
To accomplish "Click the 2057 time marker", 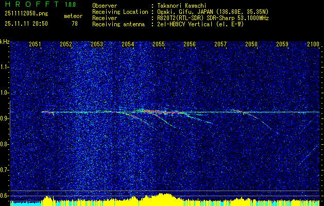I will pyautogui.click(x=220, y=44).
